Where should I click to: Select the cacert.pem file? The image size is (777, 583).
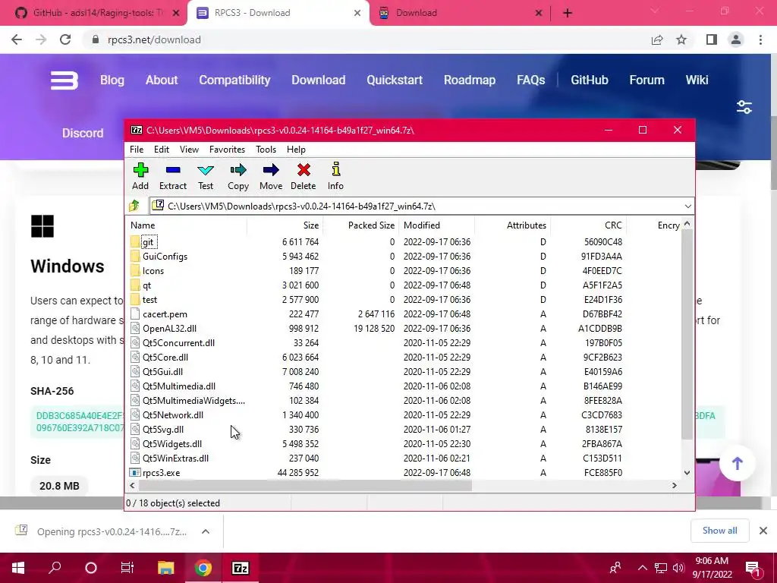click(165, 314)
